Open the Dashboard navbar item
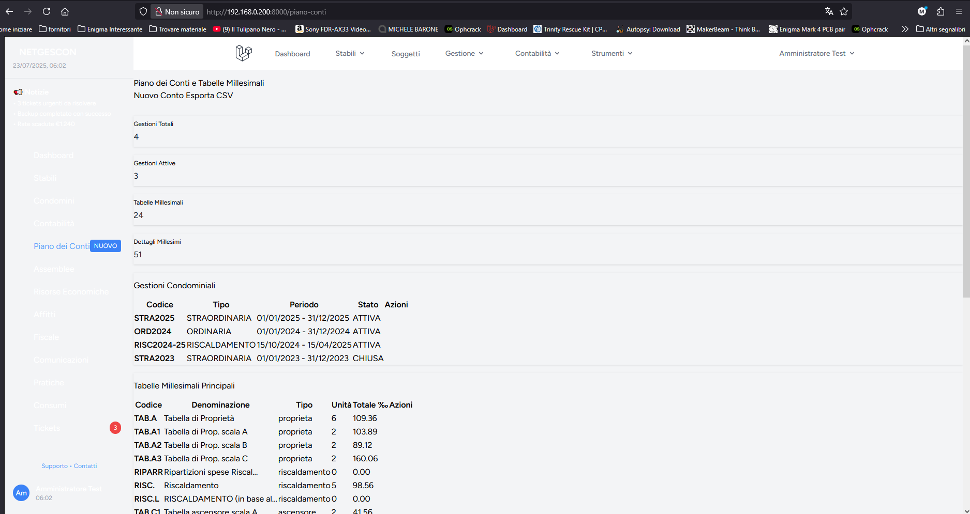 [x=292, y=54]
